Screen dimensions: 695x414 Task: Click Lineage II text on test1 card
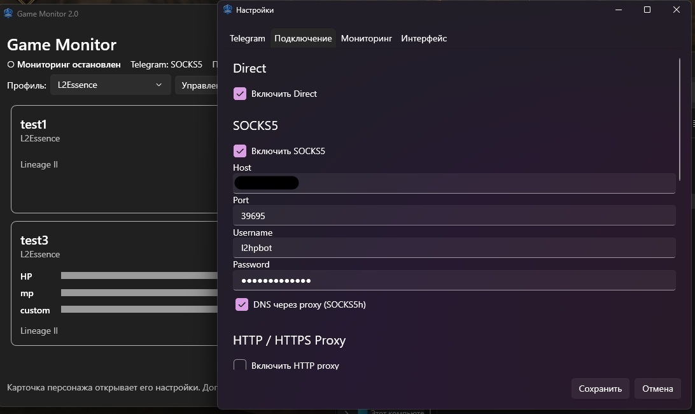point(39,164)
